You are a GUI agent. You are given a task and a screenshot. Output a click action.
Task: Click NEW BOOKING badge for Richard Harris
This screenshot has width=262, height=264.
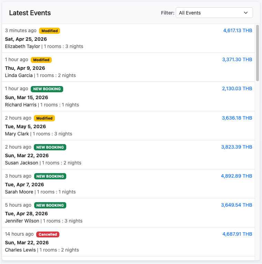tap(47, 89)
